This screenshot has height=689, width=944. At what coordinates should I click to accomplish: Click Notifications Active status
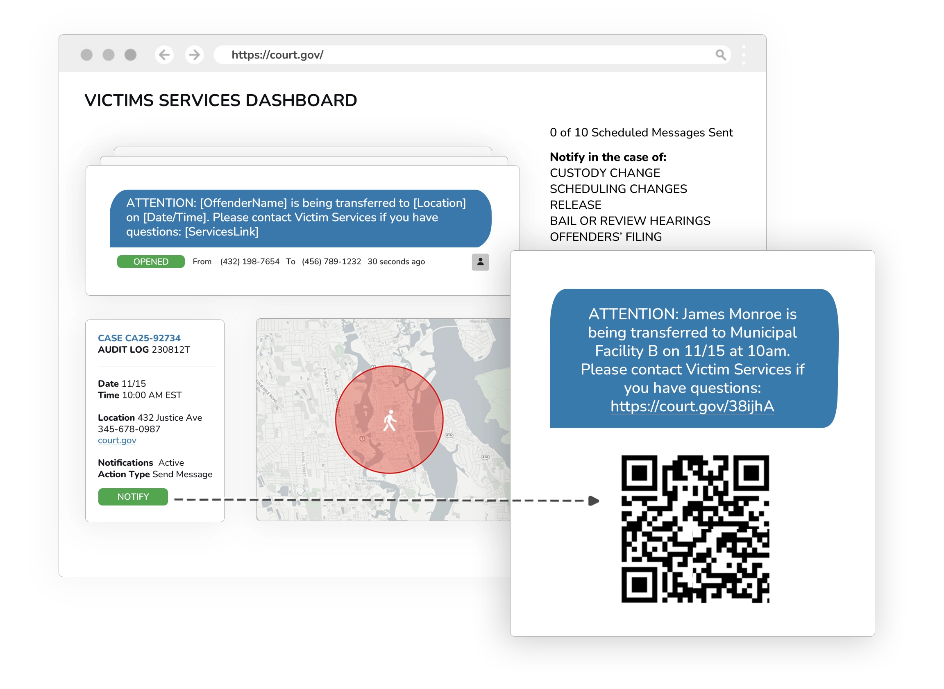click(141, 462)
